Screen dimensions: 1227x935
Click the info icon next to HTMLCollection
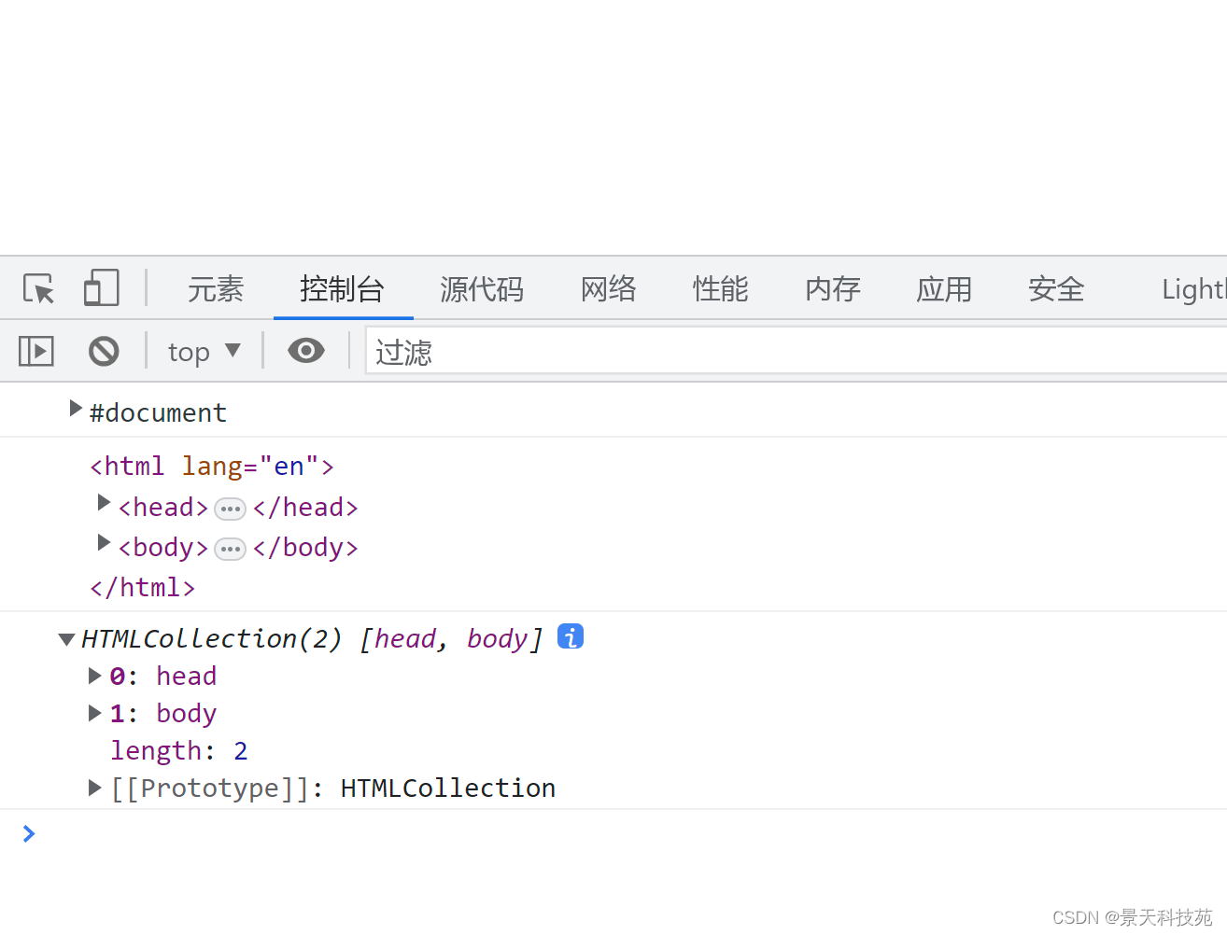coord(570,636)
